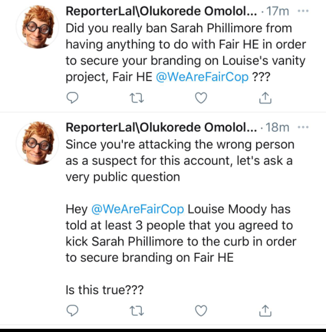The image size is (326, 332).
Task: Open more options on the 18m tweet
Action: click(303, 127)
